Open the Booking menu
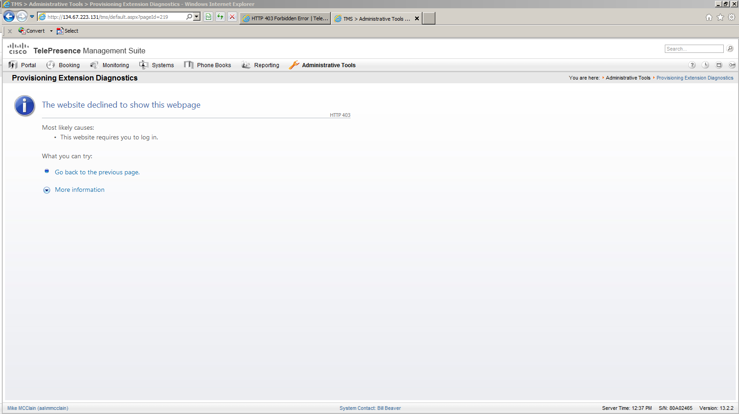 (63, 65)
